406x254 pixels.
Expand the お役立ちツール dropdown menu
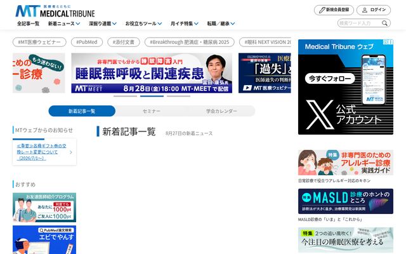coord(143,23)
